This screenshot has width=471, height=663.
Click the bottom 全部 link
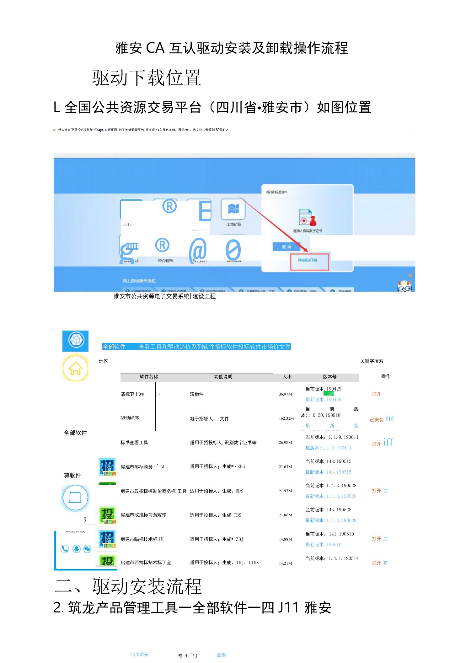(221, 655)
